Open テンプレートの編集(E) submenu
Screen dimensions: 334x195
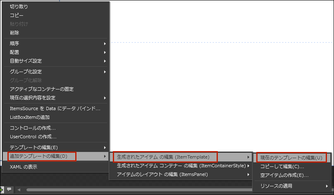pyautogui.click(x=55, y=147)
